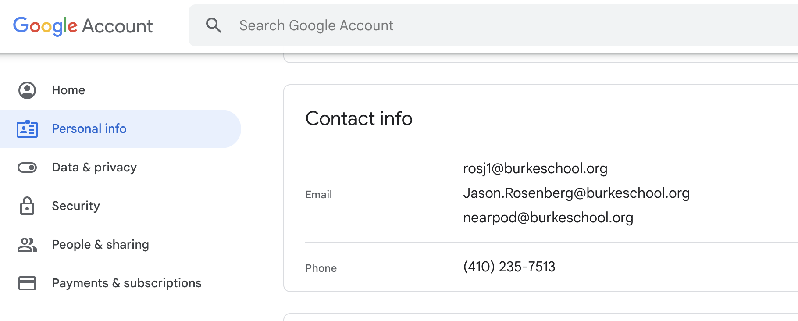
Task: Click the nearpod@burkeschool.org email address
Action: [x=548, y=218]
